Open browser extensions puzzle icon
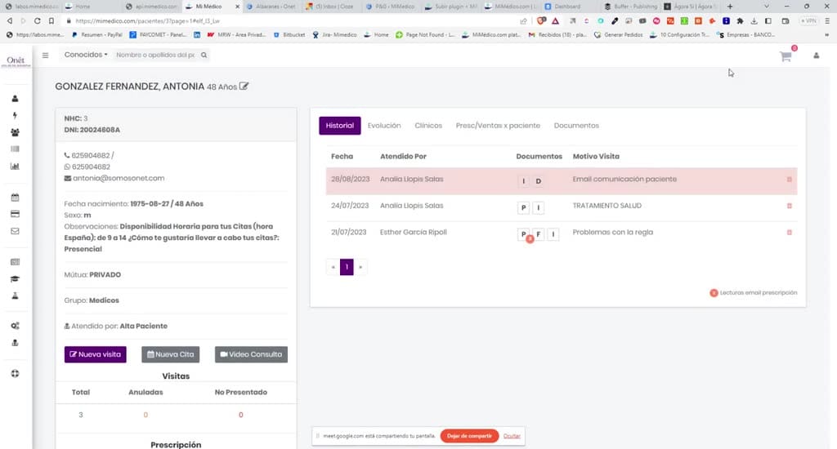This screenshot has width=837, height=449. click(740, 20)
